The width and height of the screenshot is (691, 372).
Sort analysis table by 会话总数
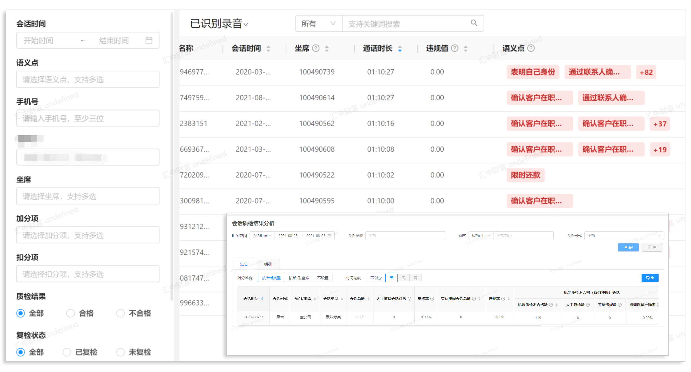pyautogui.click(x=369, y=299)
